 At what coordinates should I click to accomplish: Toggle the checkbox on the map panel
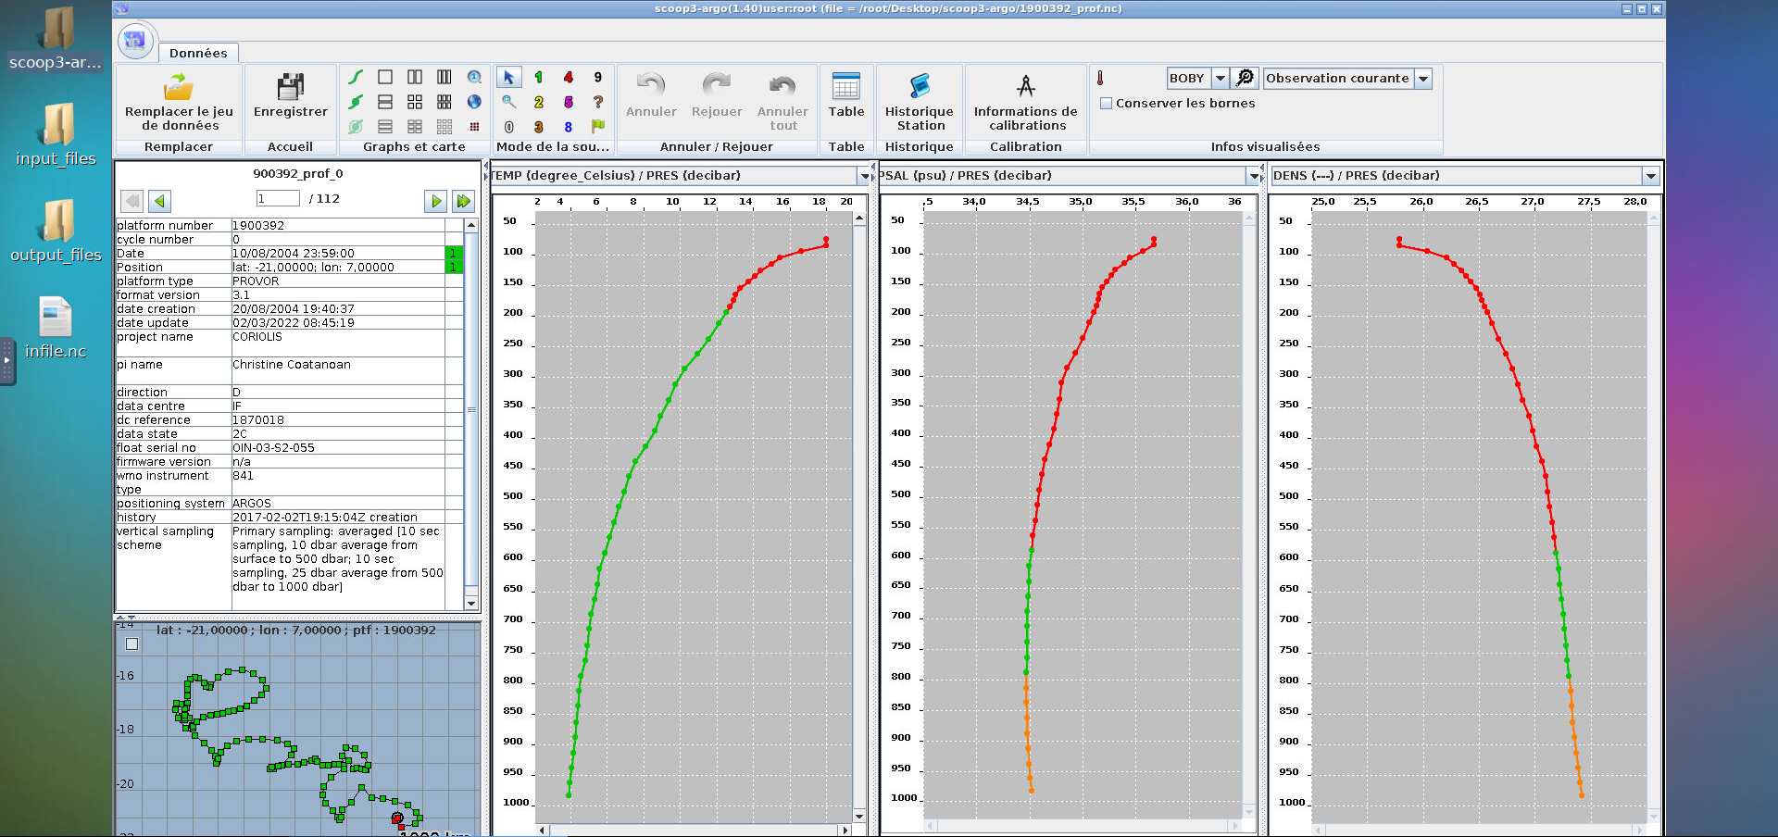(131, 643)
